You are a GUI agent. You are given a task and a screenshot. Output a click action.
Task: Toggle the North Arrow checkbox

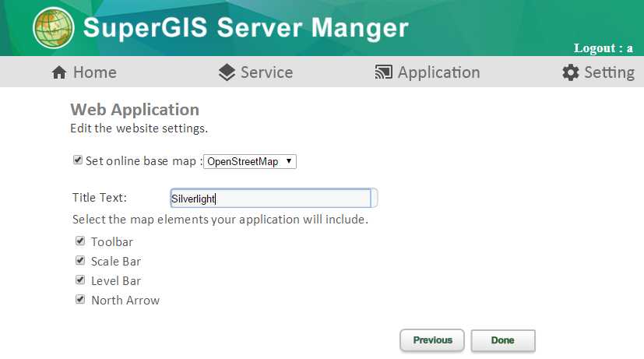pos(80,299)
